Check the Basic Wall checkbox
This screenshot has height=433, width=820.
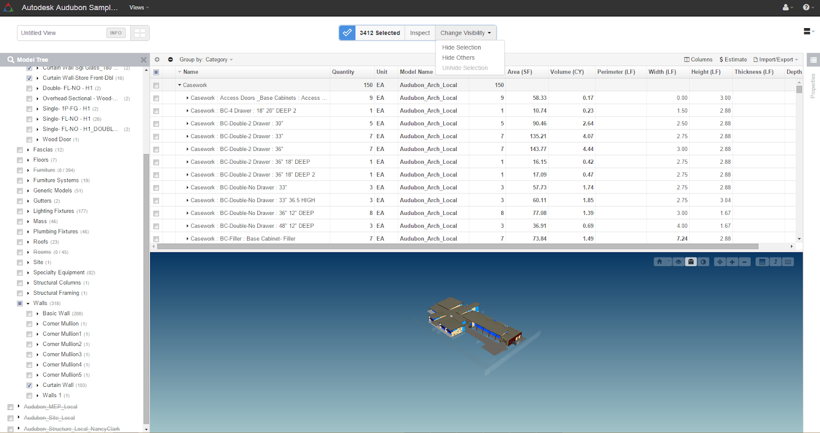coord(29,314)
